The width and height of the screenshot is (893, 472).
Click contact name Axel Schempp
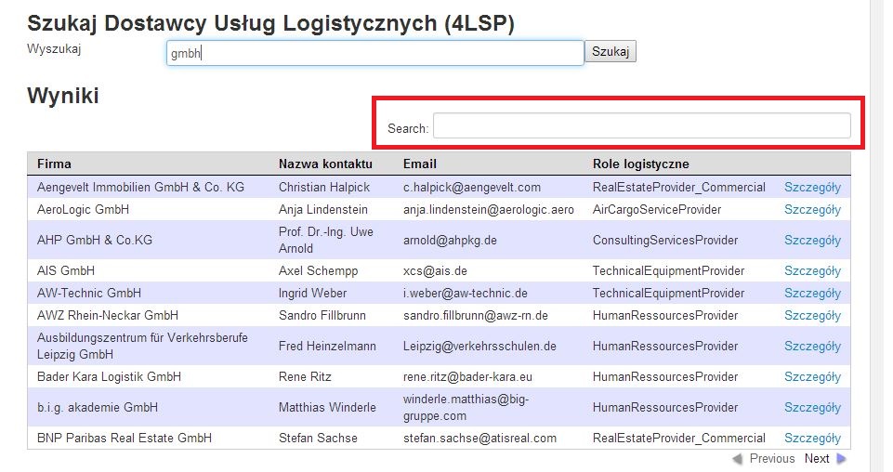[x=318, y=271]
